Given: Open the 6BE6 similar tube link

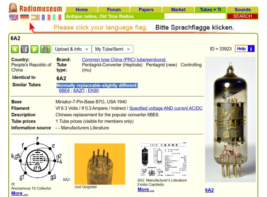Looking at the screenshot, I should (x=64, y=91).
